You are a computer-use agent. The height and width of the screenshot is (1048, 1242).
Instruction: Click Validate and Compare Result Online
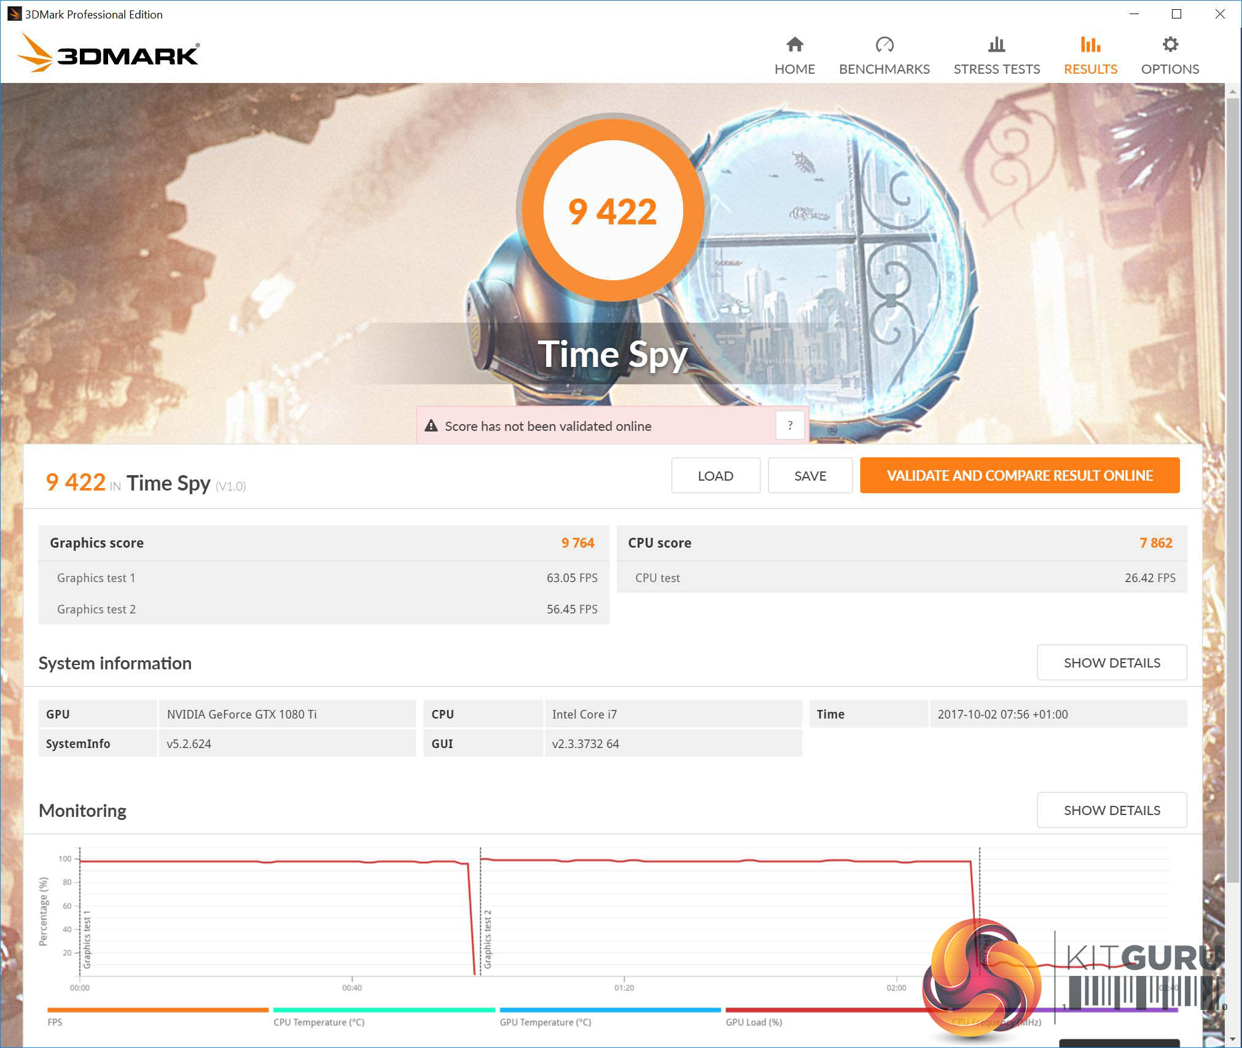click(x=1019, y=475)
